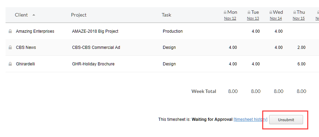The image size is (319, 137).
Task: Open the Nov 14 date link
Action: click(276, 18)
